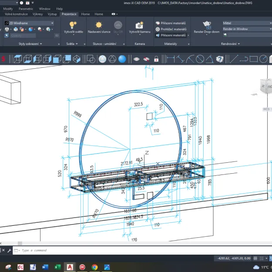
Task: Toggle the snap mode dotted grid icon
Action: (262, 259)
